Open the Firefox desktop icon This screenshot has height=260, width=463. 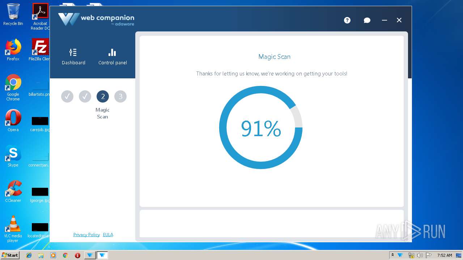[13, 50]
